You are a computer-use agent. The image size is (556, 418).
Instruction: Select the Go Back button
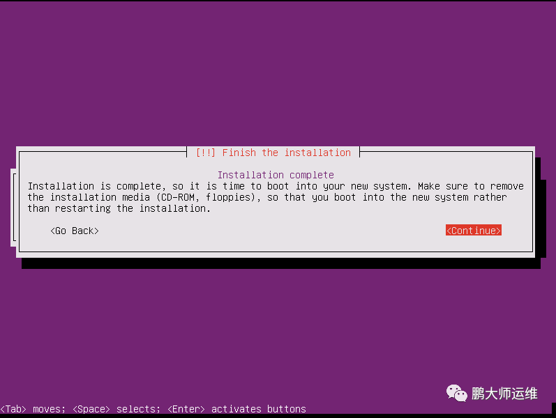click(75, 231)
